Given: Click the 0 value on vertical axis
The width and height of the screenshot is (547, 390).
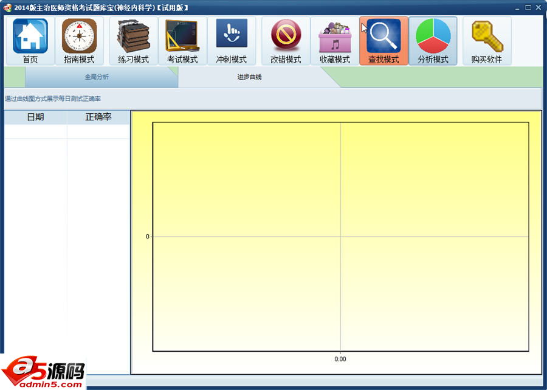Looking at the screenshot, I should tap(147, 237).
